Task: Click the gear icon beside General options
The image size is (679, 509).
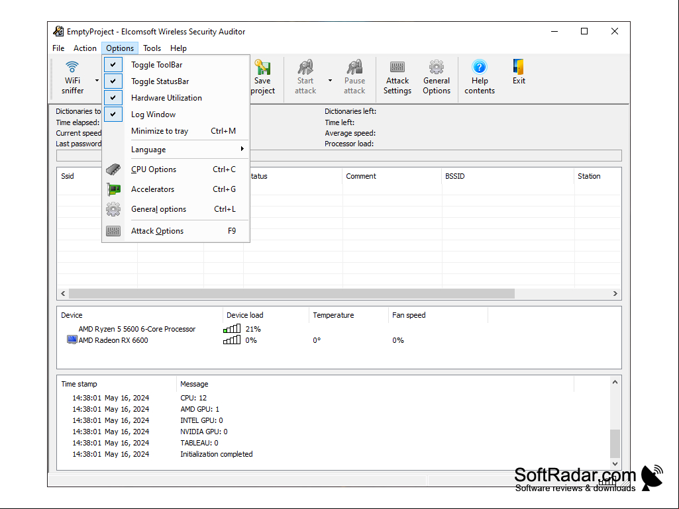Action: click(x=113, y=209)
